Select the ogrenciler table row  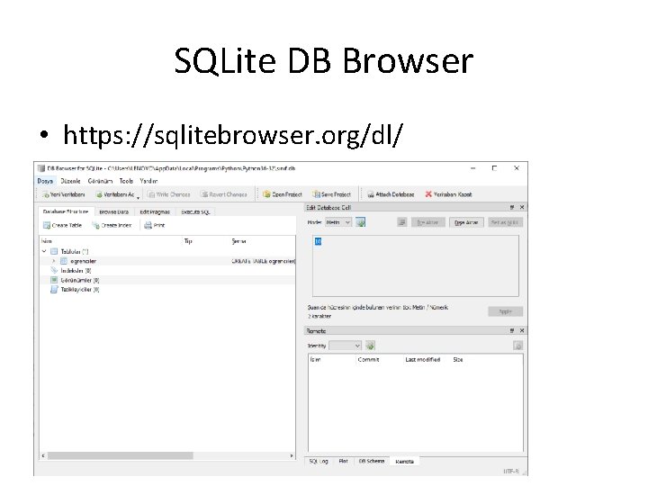tap(167, 261)
